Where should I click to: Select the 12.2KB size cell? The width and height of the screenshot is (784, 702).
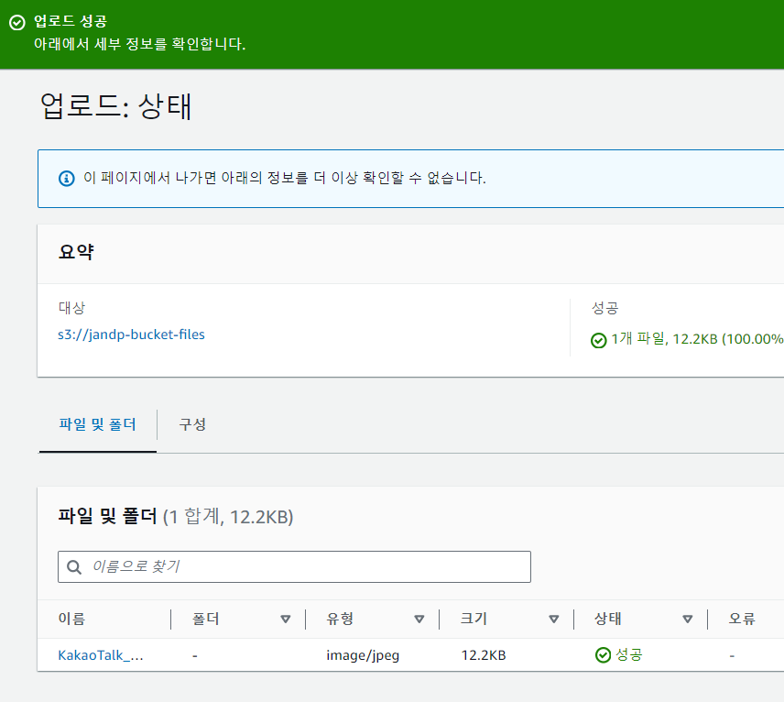click(484, 655)
